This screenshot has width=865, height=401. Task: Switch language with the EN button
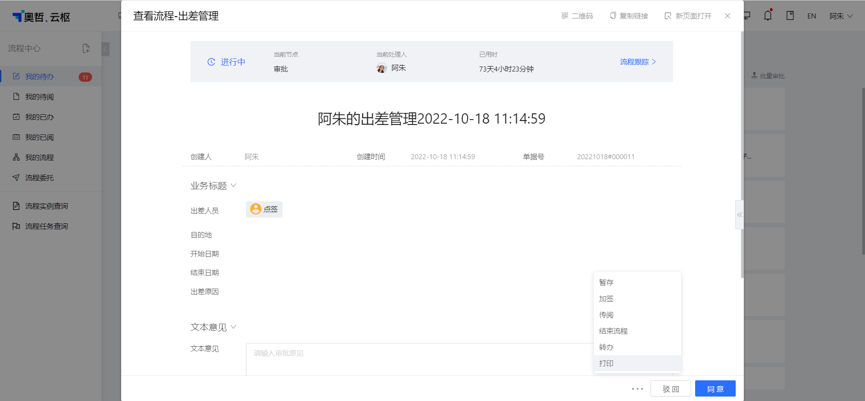tap(812, 16)
